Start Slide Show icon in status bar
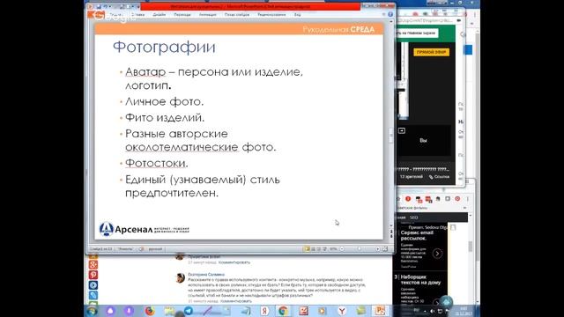The height and width of the screenshot is (317, 564). 324,248
